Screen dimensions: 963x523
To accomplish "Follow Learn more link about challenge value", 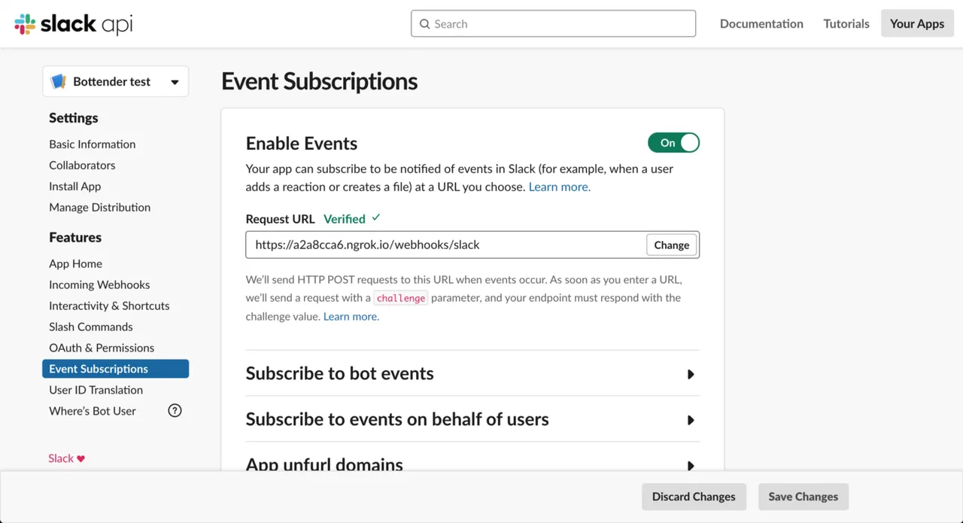I will tap(351, 317).
